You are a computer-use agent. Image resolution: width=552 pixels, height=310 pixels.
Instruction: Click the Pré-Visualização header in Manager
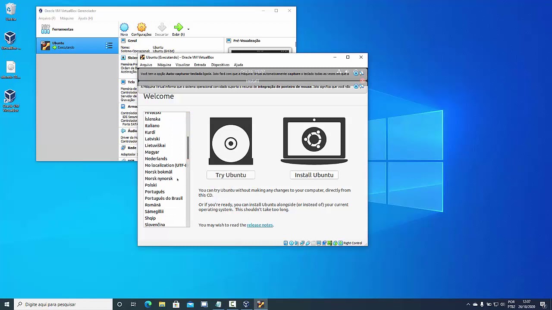247,40
